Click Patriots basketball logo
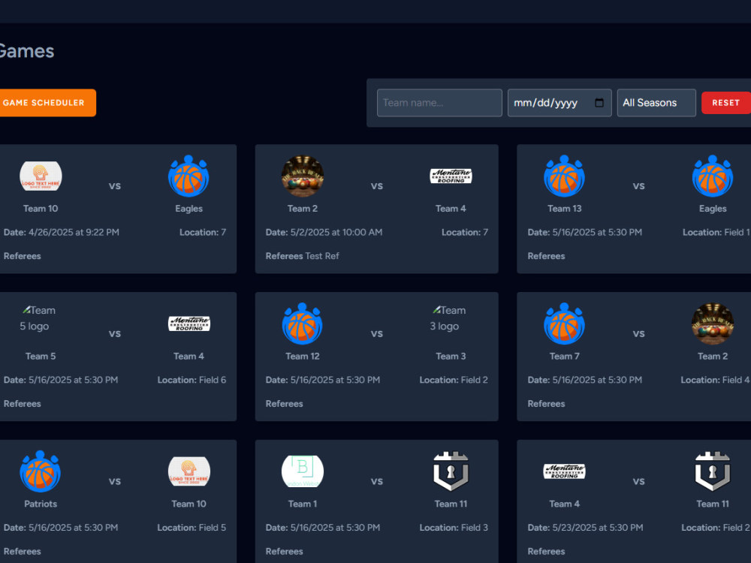The image size is (751, 563). [41, 471]
